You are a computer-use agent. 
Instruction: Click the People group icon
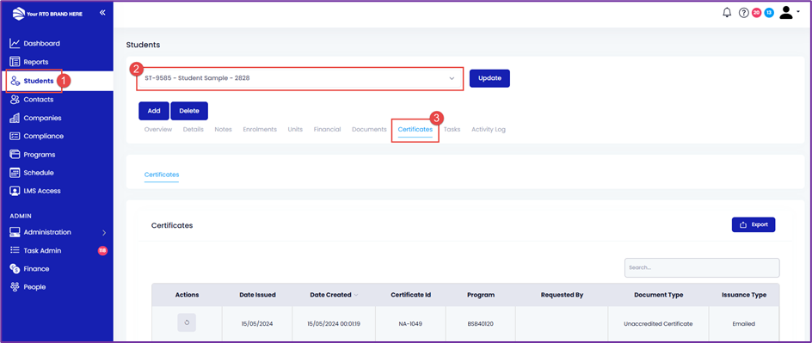[x=15, y=287]
